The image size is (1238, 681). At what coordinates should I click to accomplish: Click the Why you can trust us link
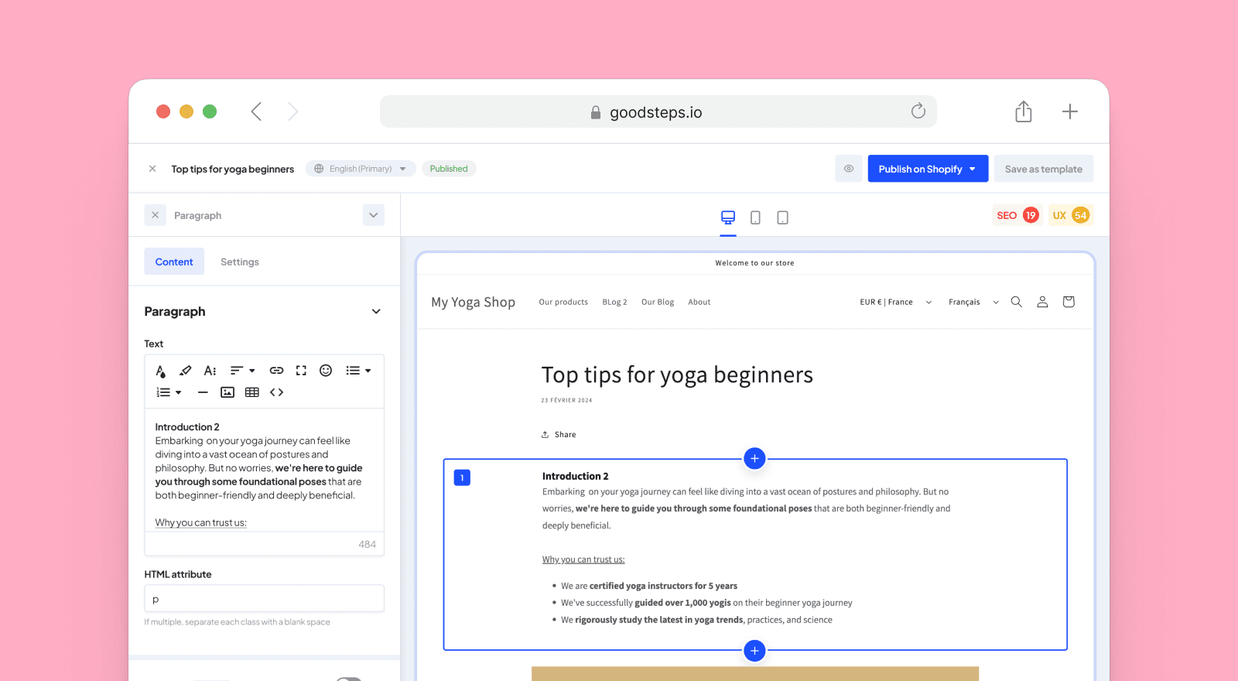point(583,560)
